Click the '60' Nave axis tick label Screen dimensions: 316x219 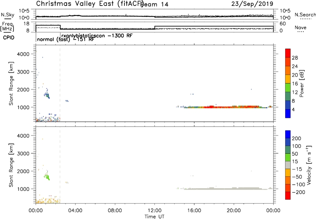click(282, 24)
